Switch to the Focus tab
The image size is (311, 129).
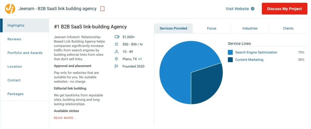pos(212,28)
